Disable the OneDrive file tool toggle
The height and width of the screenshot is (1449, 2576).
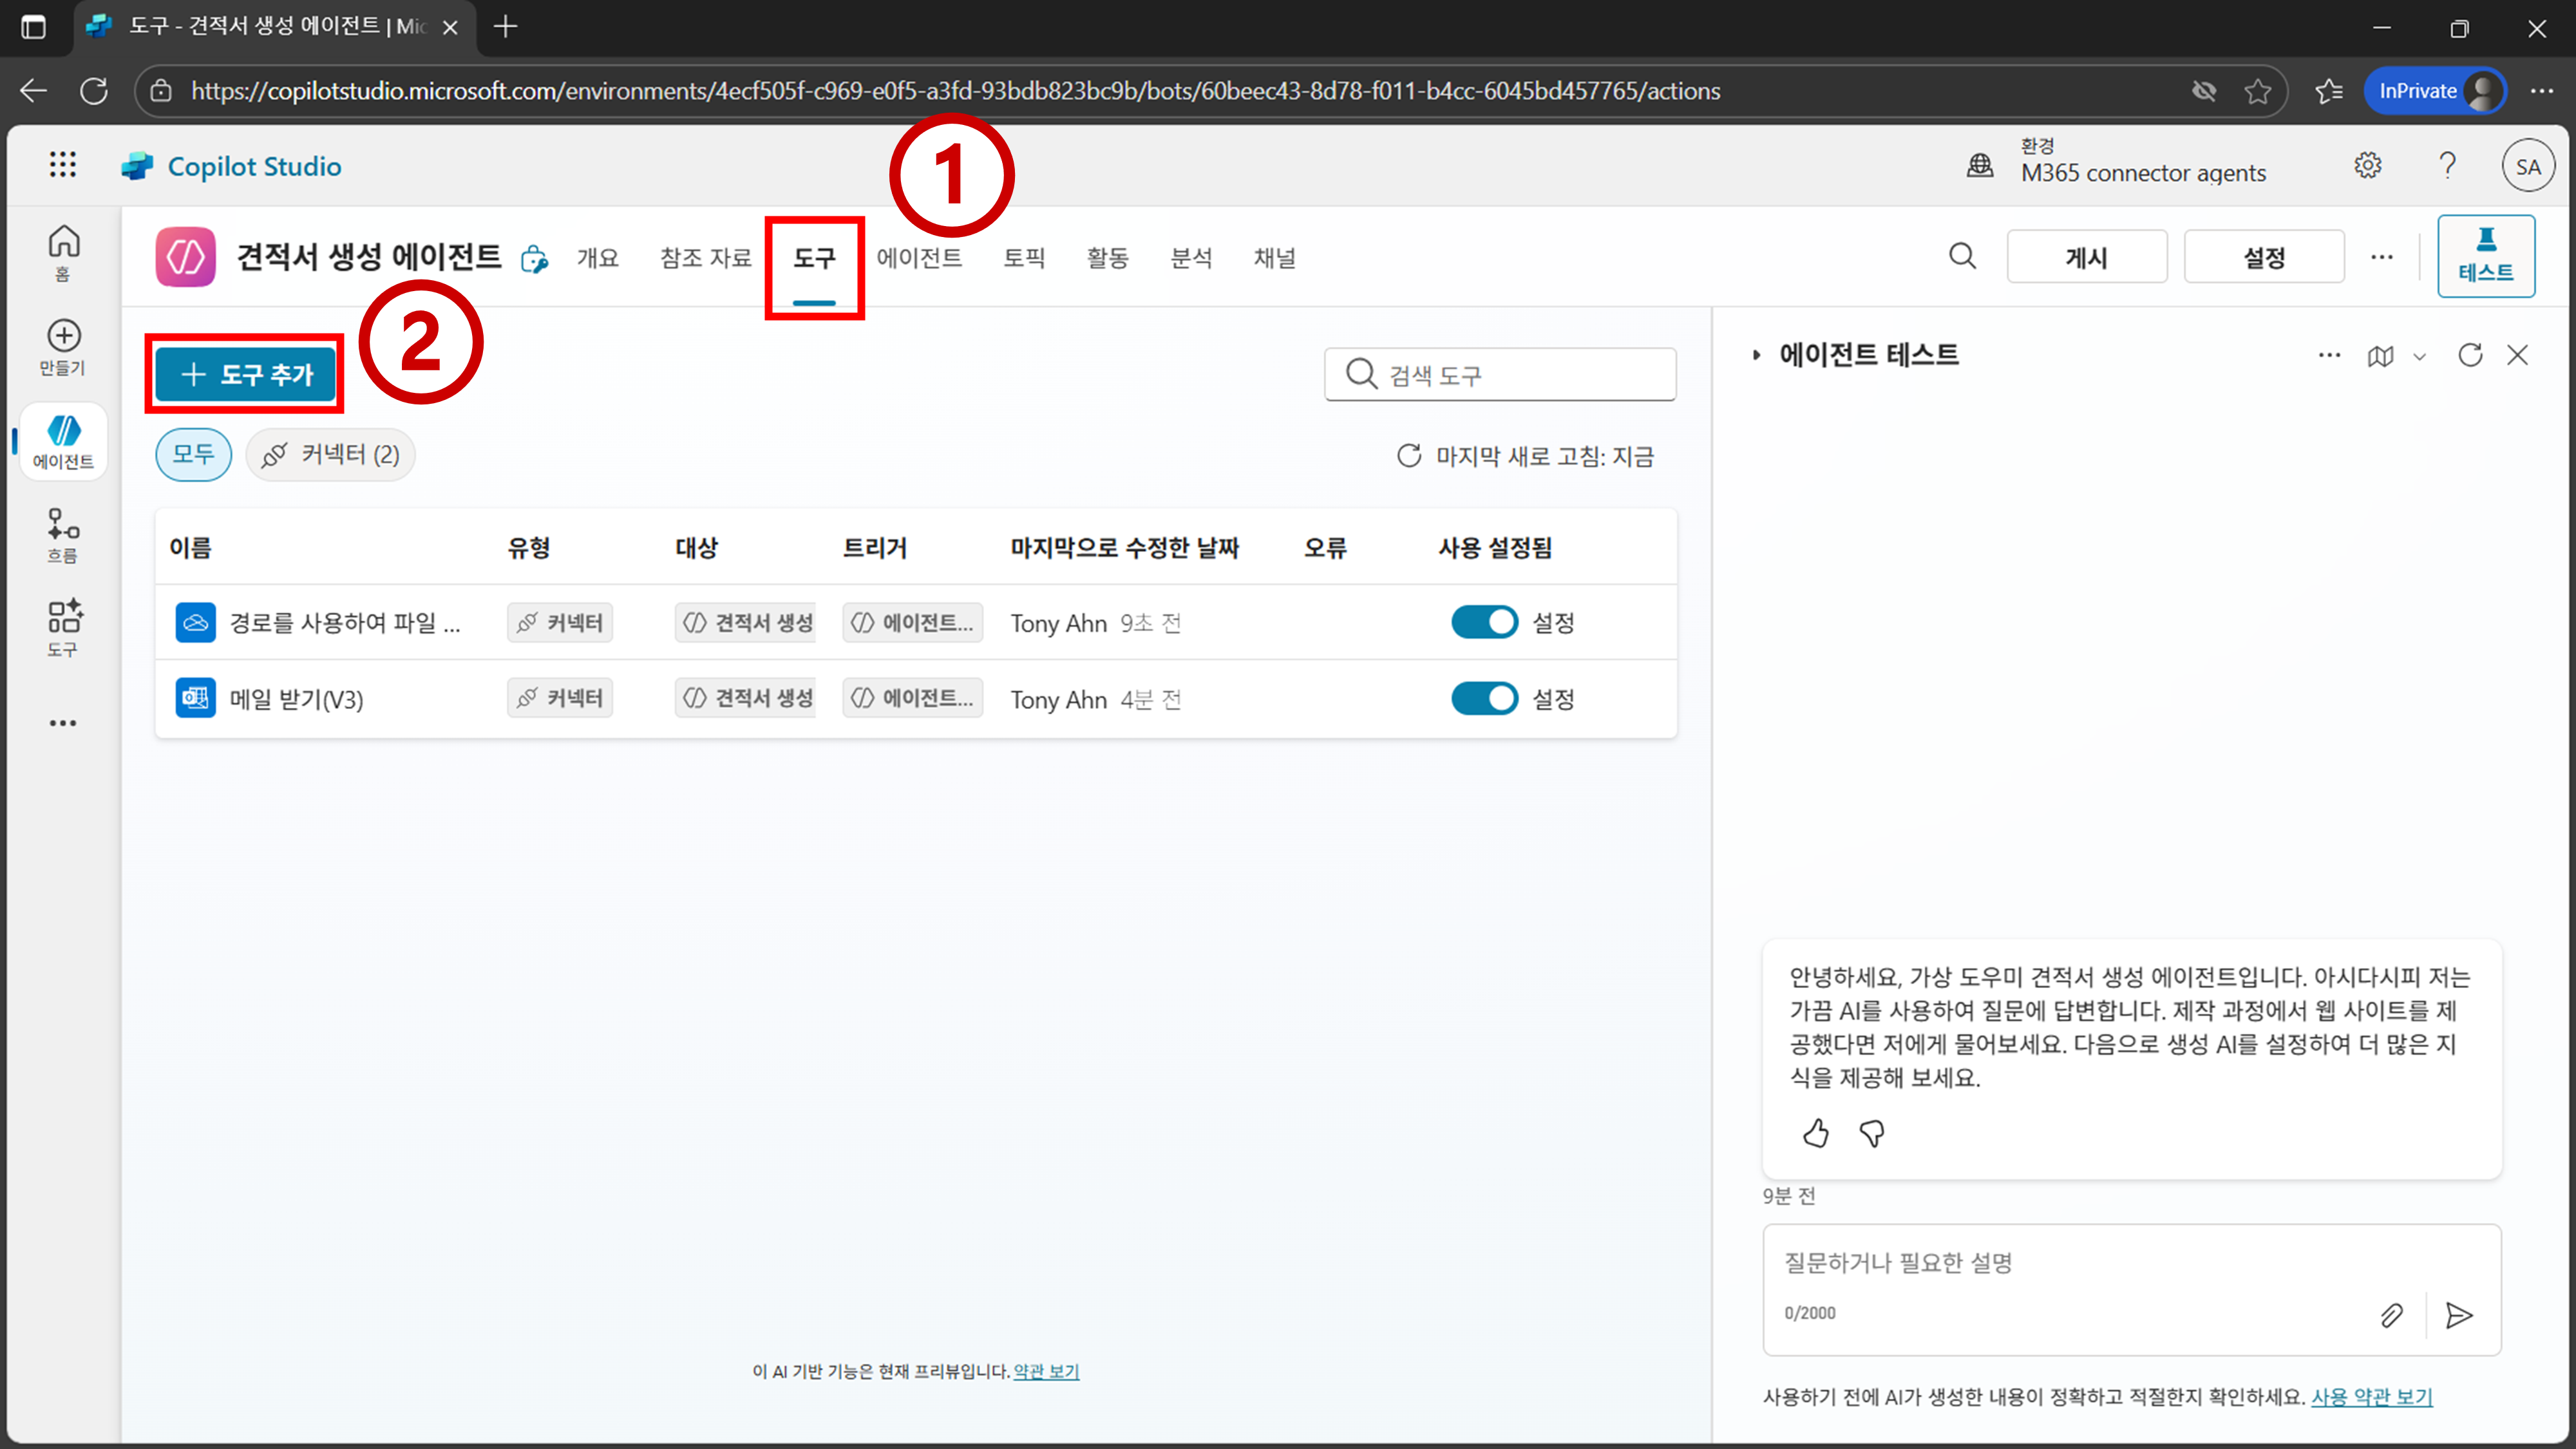click(x=1484, y=622)
